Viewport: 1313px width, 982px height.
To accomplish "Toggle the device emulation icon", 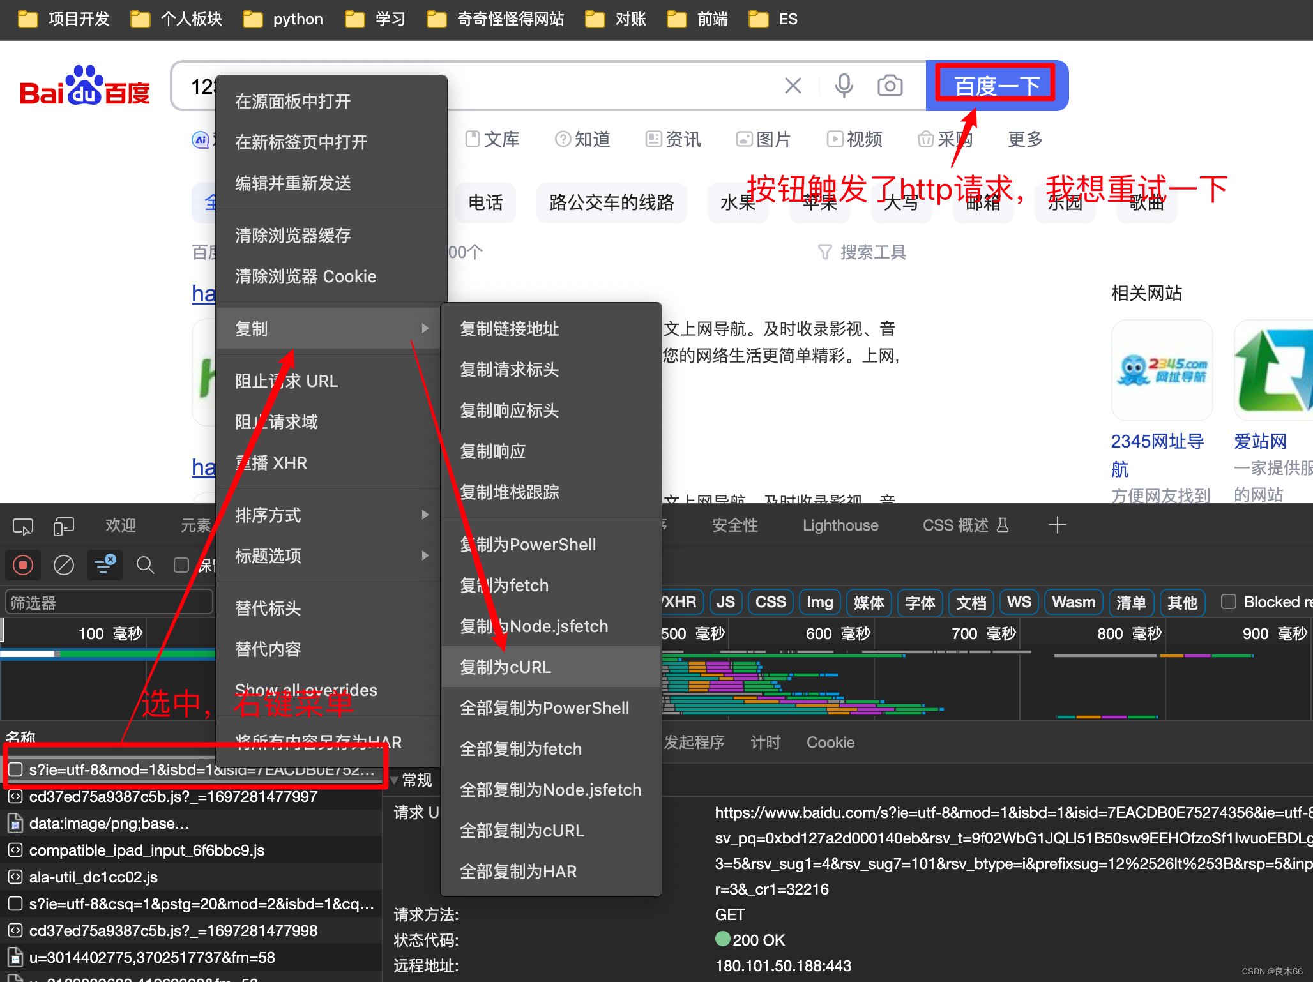I will [x=64, y=526].
